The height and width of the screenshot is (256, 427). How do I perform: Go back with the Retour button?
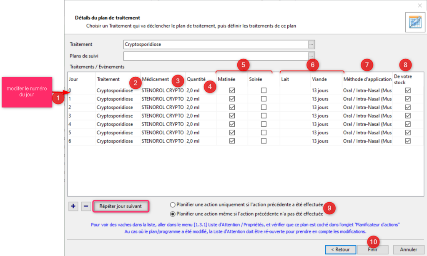coord(340,249)
